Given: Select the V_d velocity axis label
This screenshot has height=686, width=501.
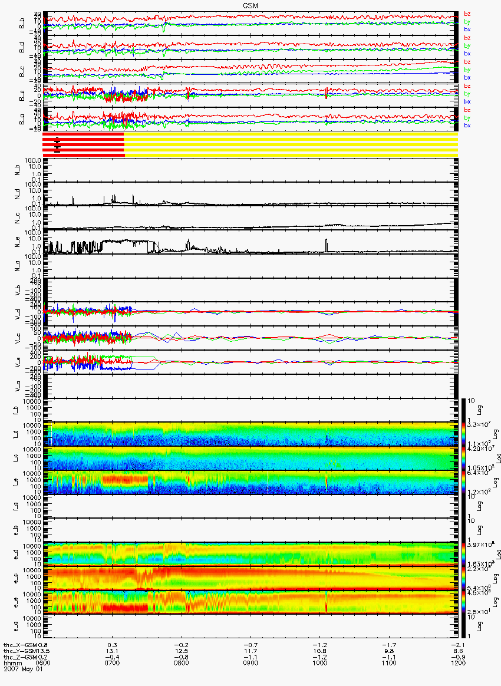Looking at the screenshot, I should pyautogui.click(x=18, y=314).
